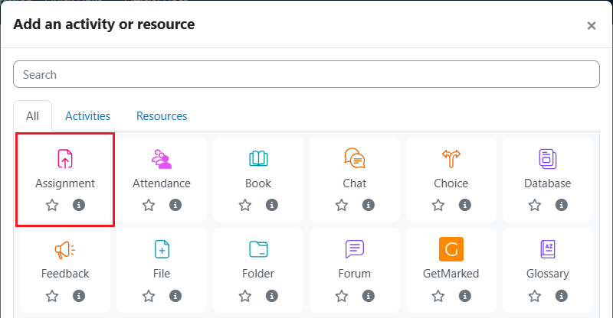Switch to the Activities tab
This screenshot has width=613, height=318.
pos(87,116)
